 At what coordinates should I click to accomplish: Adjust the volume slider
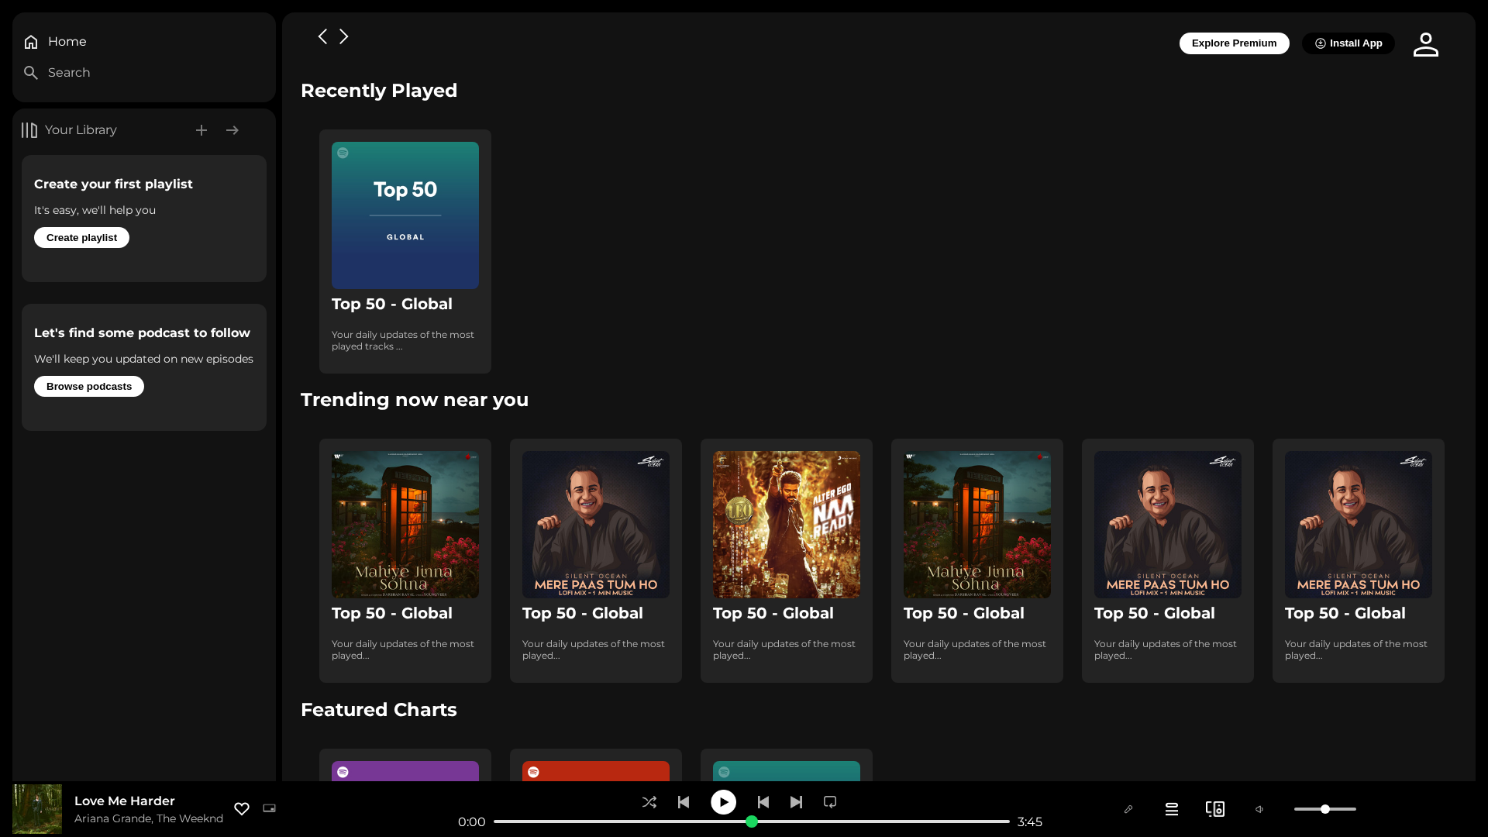tap(1325, 809)
